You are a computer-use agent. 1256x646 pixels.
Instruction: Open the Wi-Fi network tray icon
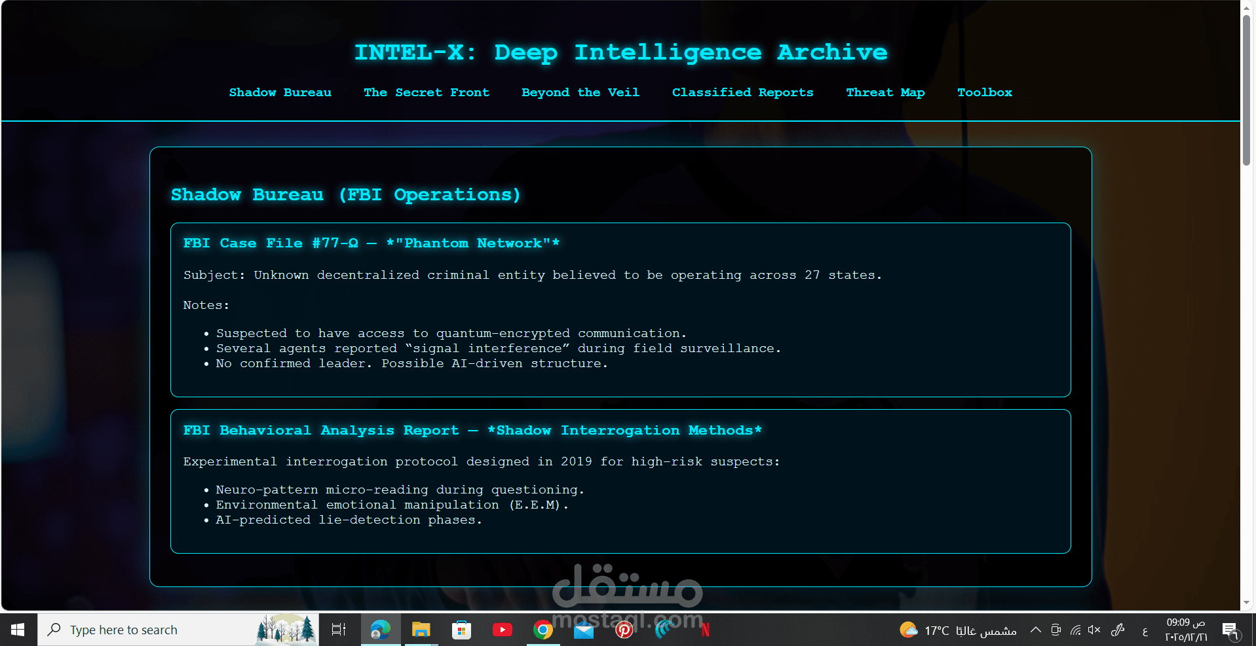[x=1075, y=630]
